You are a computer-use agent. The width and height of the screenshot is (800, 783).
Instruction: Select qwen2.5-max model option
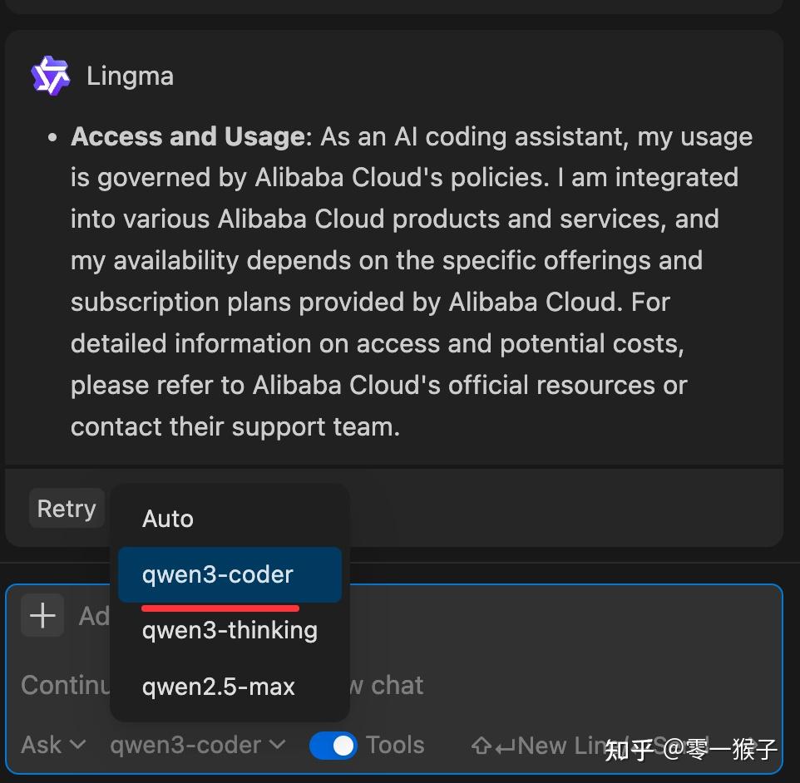[218, 686]
